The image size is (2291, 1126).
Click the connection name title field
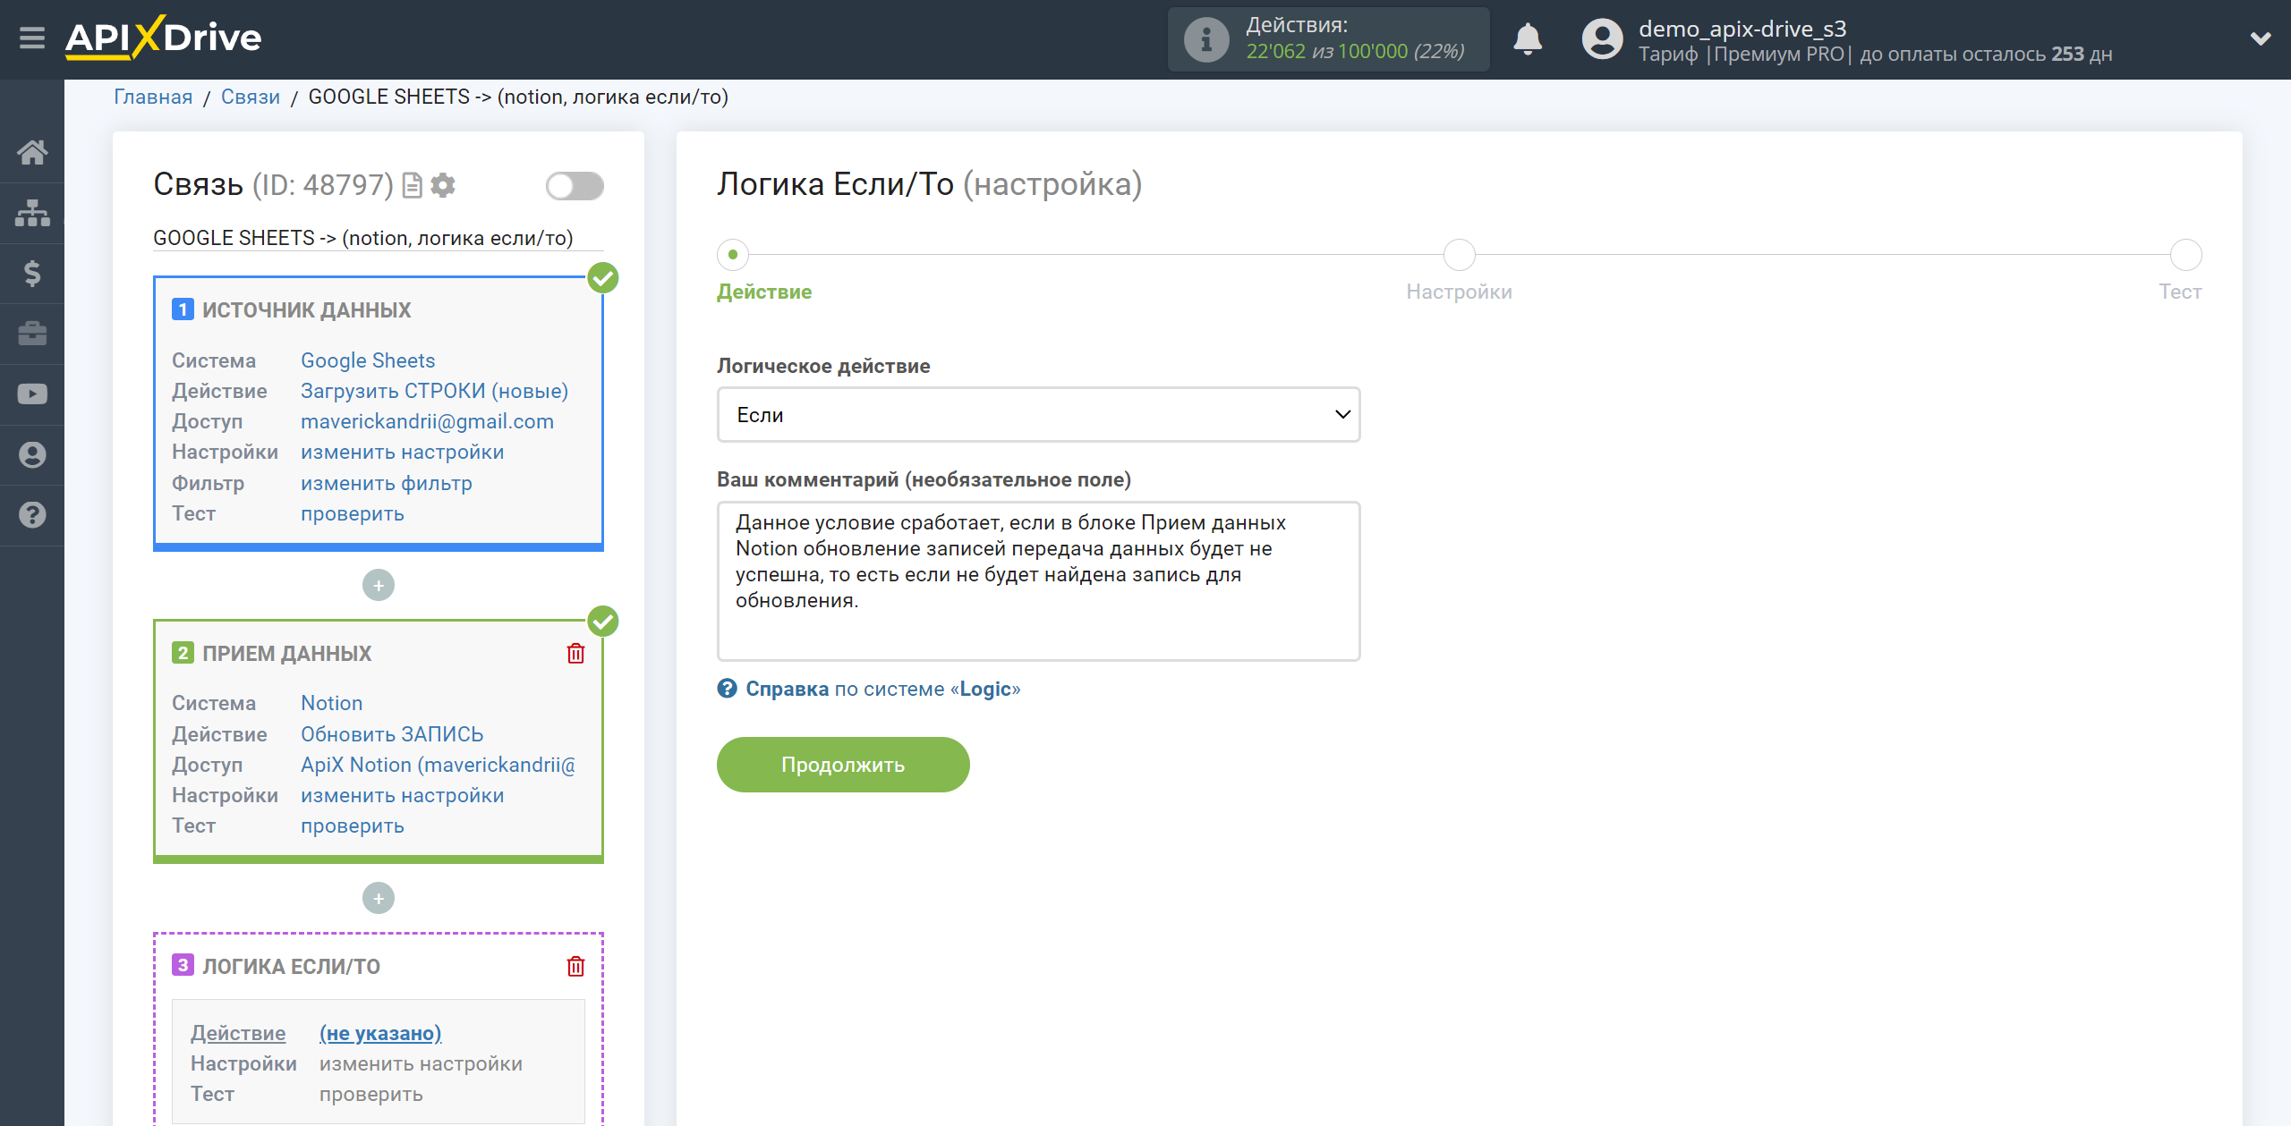pos(379,238)
